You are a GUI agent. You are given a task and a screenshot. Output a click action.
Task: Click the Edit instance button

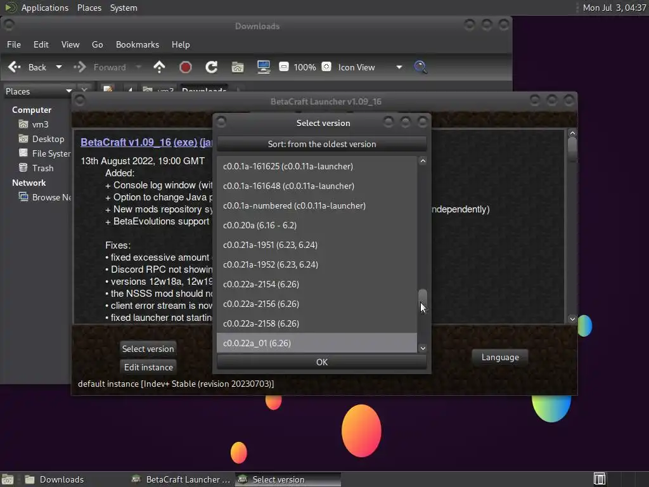point(148,367)
